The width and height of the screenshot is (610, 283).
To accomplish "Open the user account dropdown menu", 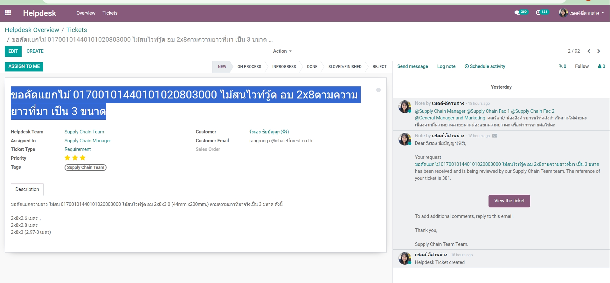I will pyautogui.click(x=582, y=13).
